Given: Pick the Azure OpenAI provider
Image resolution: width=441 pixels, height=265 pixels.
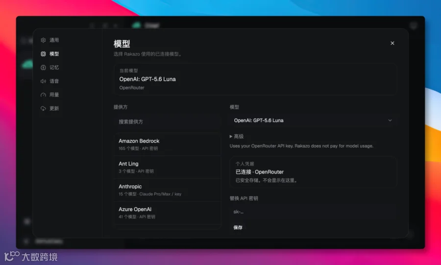Looking at the screenshot, I should (168, 213).
